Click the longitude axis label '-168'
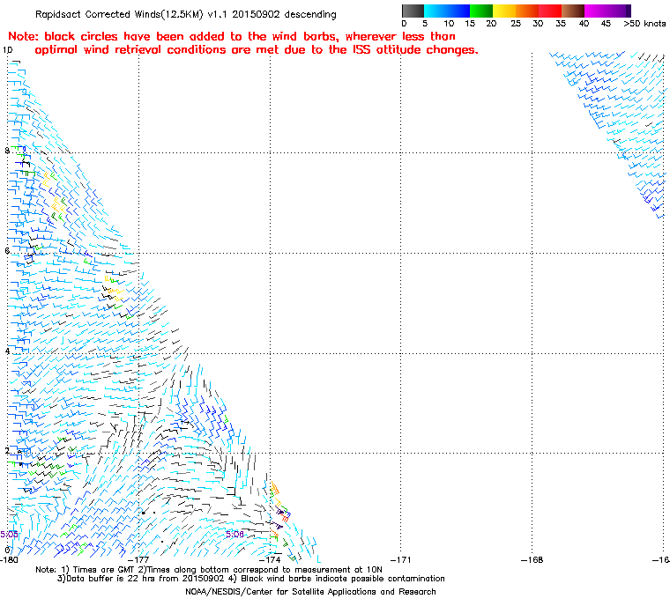Screen dimensions: 670x606 (532, 560)
